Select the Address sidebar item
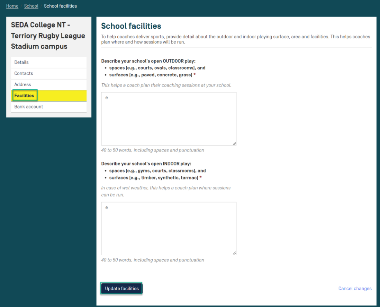This screenshot has height=307, width=380. (49, 84)
